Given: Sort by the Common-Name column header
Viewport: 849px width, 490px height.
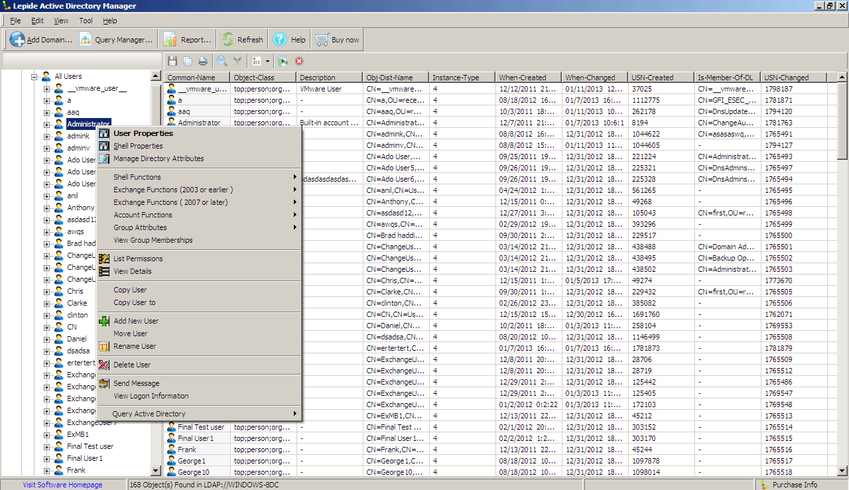Looking at the screenshot, I should point(198,78).
